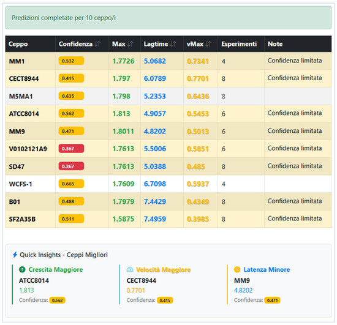
Task: Click the SF2A35B strain name
Action: pos(22,219)
